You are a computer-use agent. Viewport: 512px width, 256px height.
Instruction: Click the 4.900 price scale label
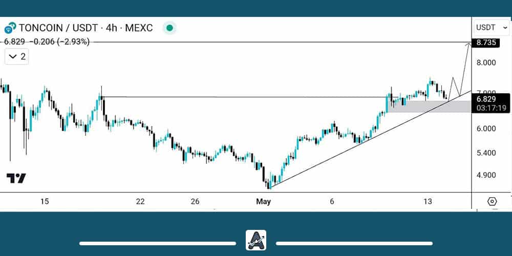486,175
